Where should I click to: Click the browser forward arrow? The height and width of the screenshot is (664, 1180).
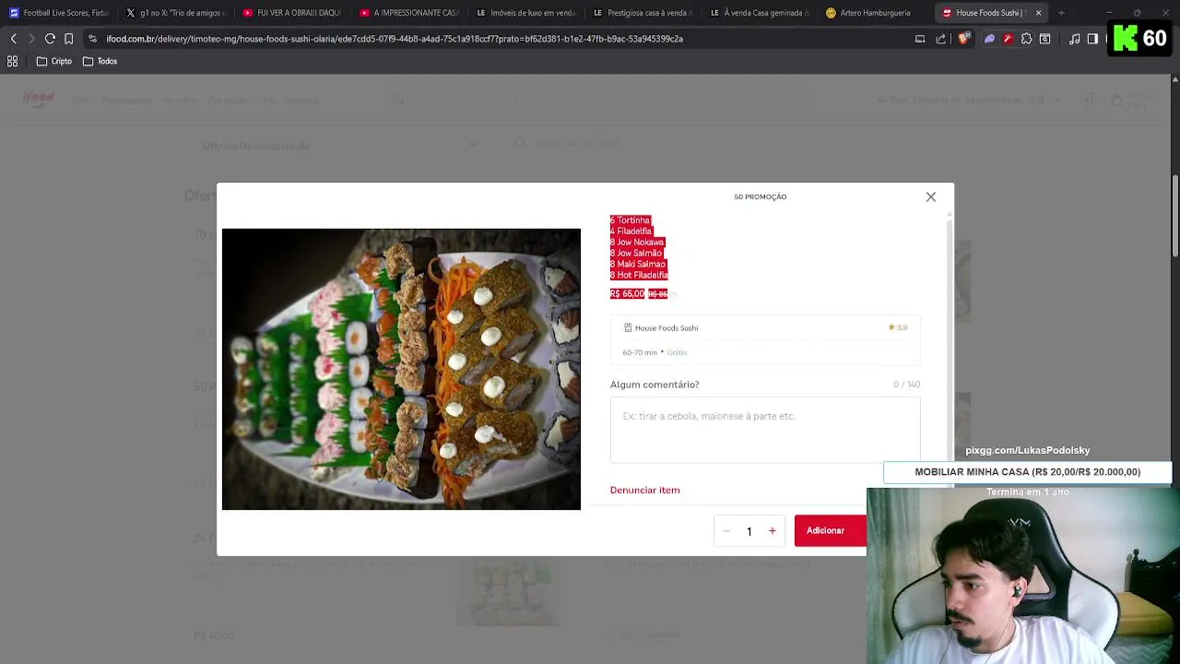click(x=30, y=39)
